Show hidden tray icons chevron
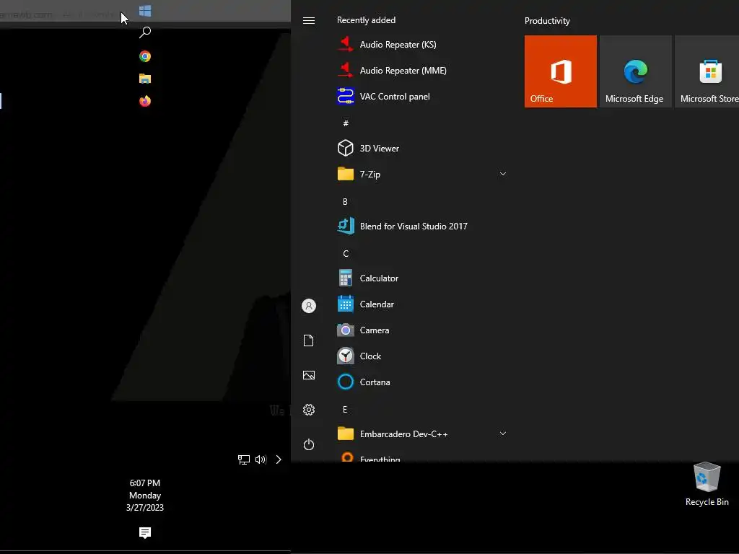Image resolution: width=739 pixels, height=554 pixels. [279, 460]
